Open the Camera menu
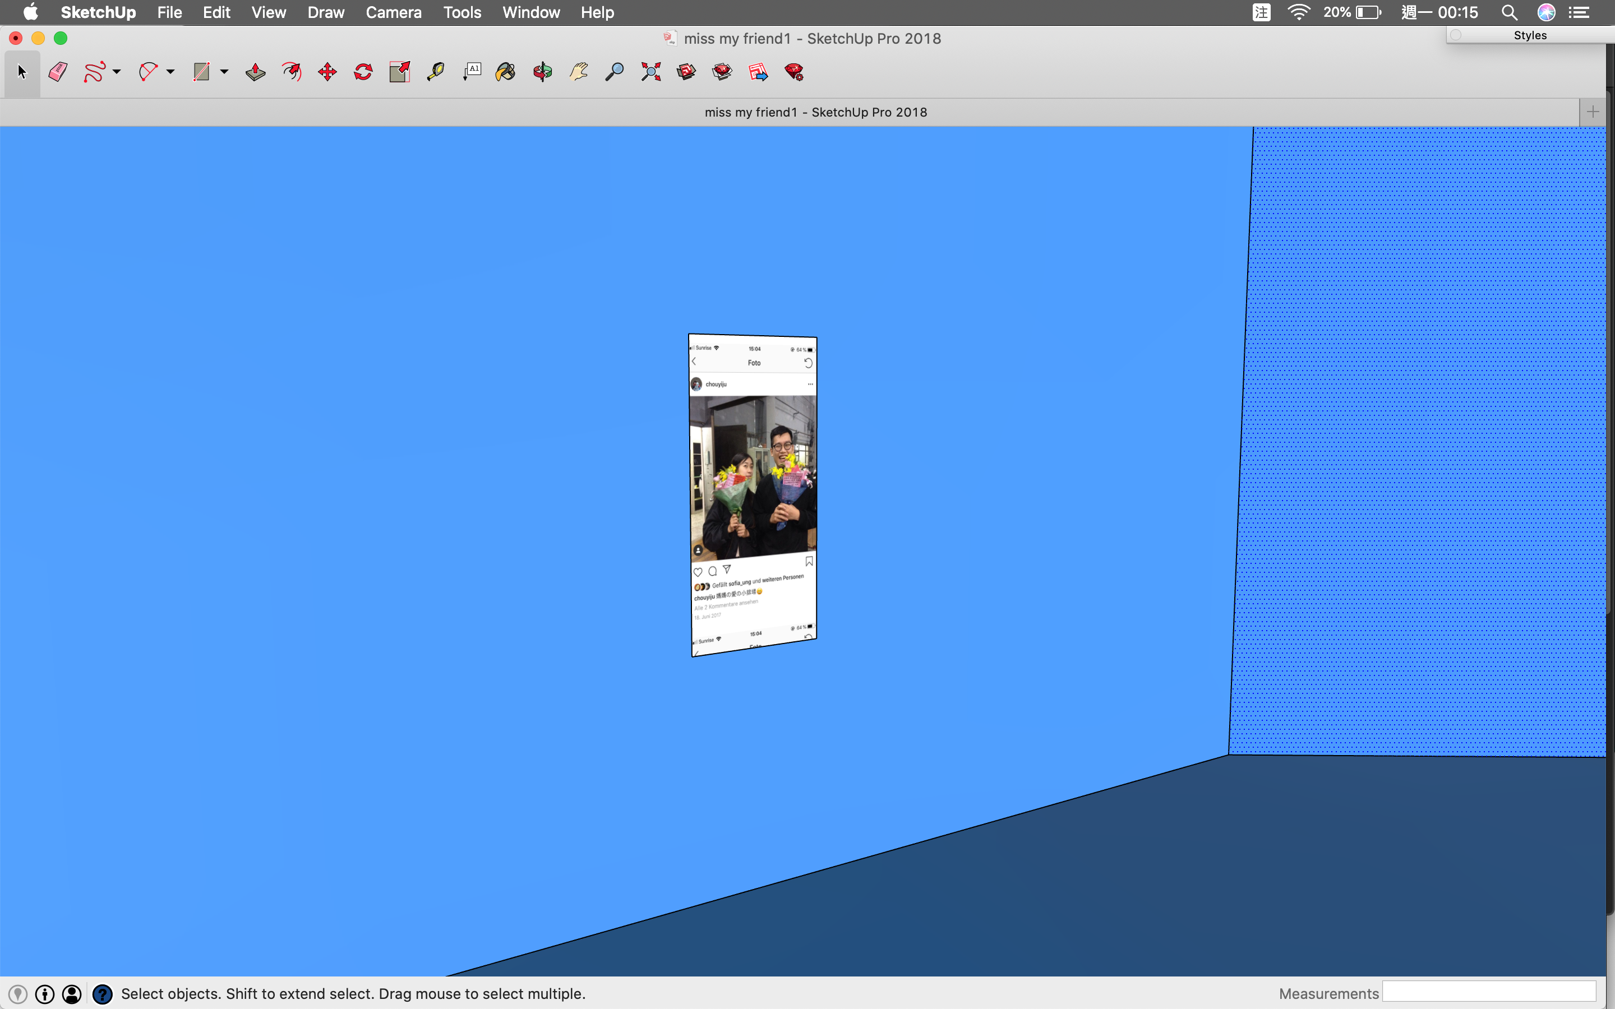 393,12
